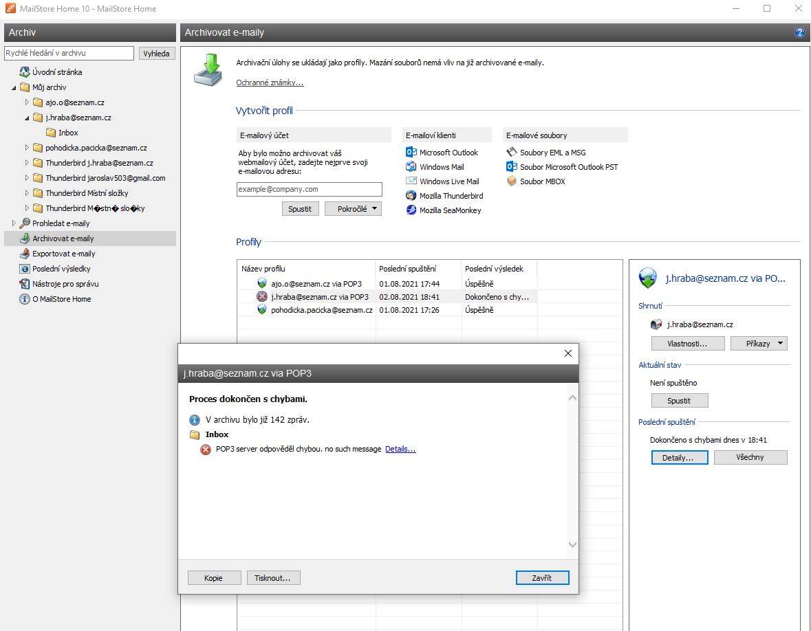Viewport: 811px width, 631px height.
Task: Click the Mozilla Thunderbird icon
Action: pyautogui.click(x=411, y=195)
